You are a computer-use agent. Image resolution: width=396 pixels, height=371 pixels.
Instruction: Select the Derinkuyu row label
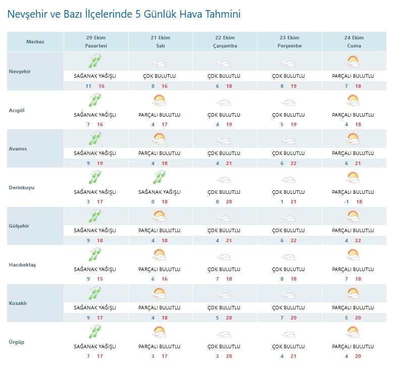coord(22,187)
